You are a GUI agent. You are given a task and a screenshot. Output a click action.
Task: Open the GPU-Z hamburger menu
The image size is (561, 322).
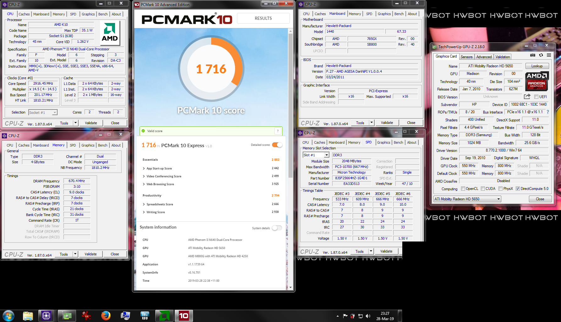coord(549,55)
